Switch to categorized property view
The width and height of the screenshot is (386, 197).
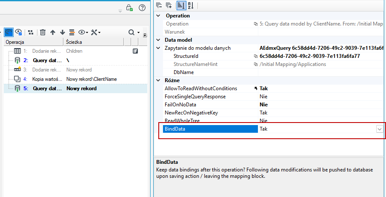pyautogui.click(x=181, y=6)
